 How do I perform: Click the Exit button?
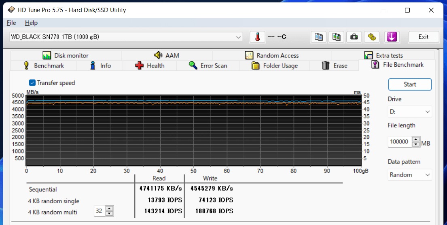[424, 37]
